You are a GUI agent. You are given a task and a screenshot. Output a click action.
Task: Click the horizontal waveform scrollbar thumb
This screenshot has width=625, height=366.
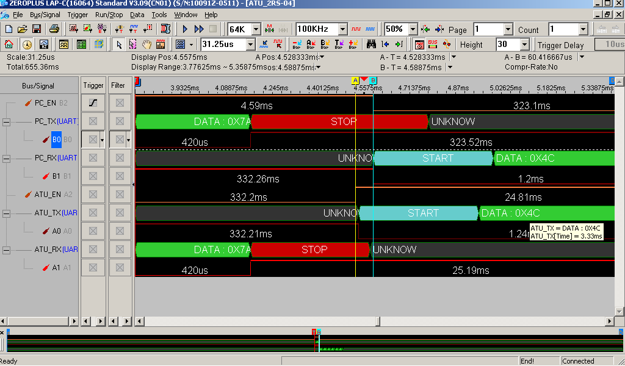[x=379, y=321]
